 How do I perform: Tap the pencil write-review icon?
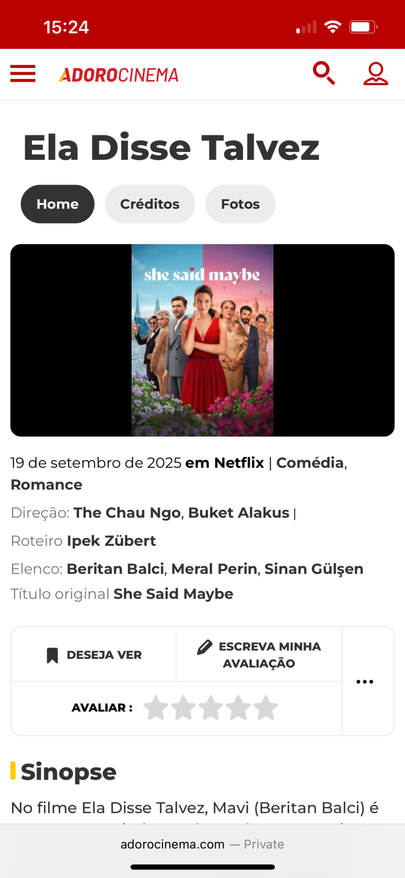click(205, 647)
